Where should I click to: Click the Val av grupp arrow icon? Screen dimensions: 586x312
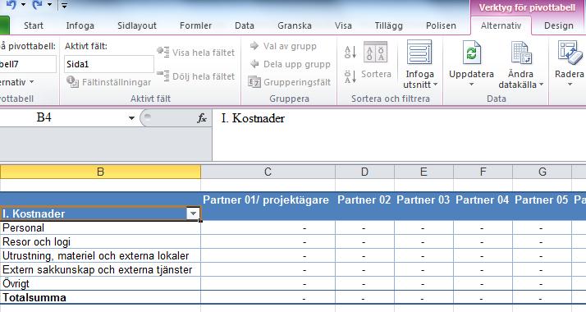254,46
